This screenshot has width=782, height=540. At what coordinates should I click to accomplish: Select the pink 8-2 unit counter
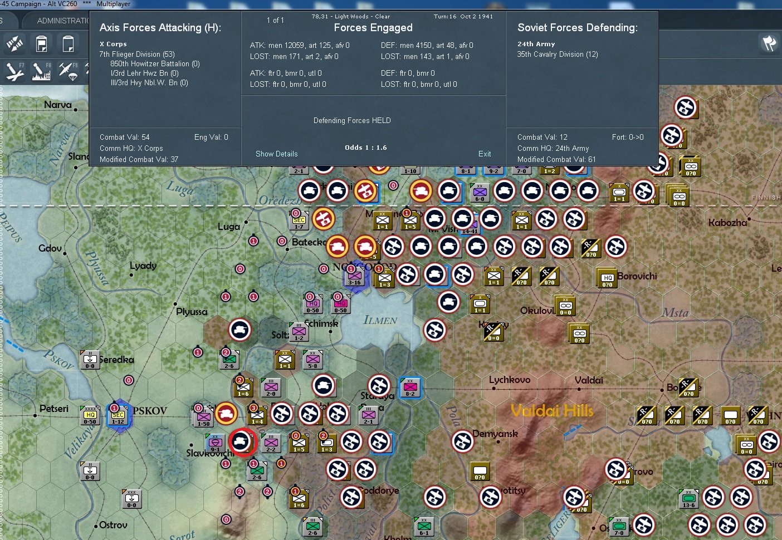pos(410,387)
